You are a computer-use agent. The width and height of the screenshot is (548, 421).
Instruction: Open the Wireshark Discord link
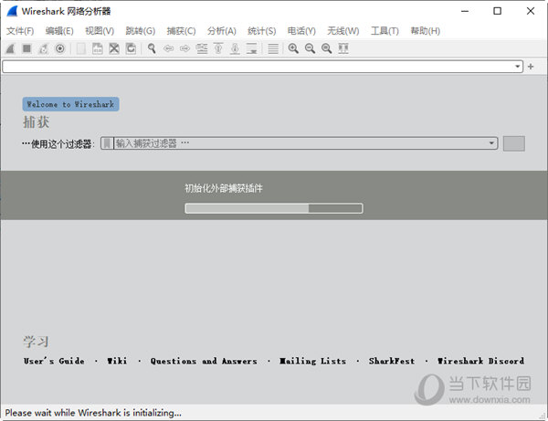[x=481, y=361]
